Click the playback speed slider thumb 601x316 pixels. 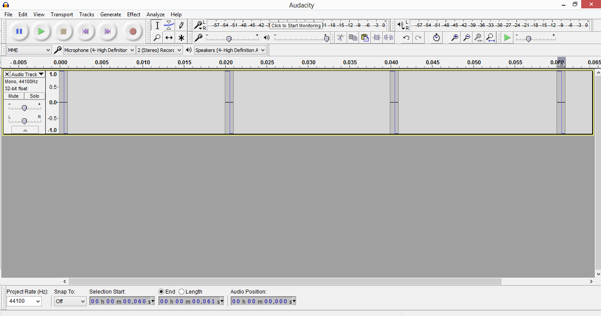(528, 39)
